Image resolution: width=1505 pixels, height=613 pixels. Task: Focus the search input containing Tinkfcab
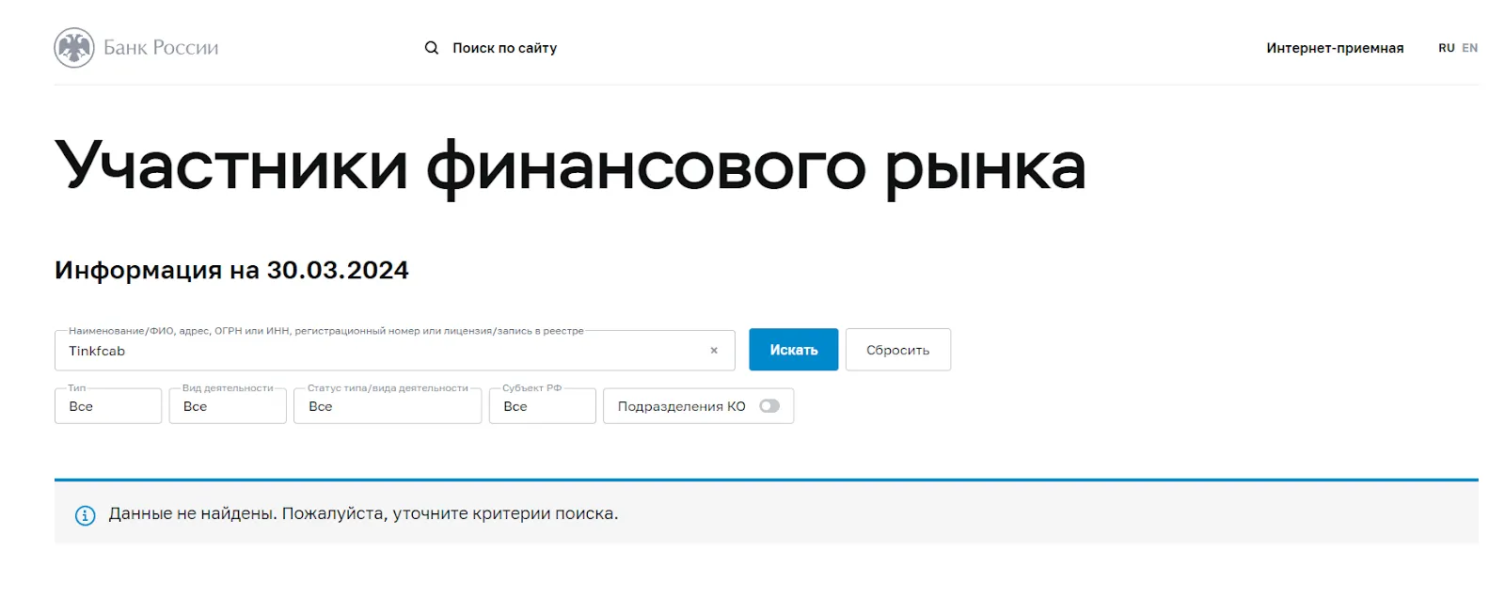coord(386,351)
